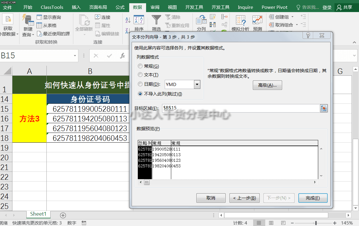Screen dimensions: 359x226
Task: Open the 排序 sort dialog
Action: 139,23
